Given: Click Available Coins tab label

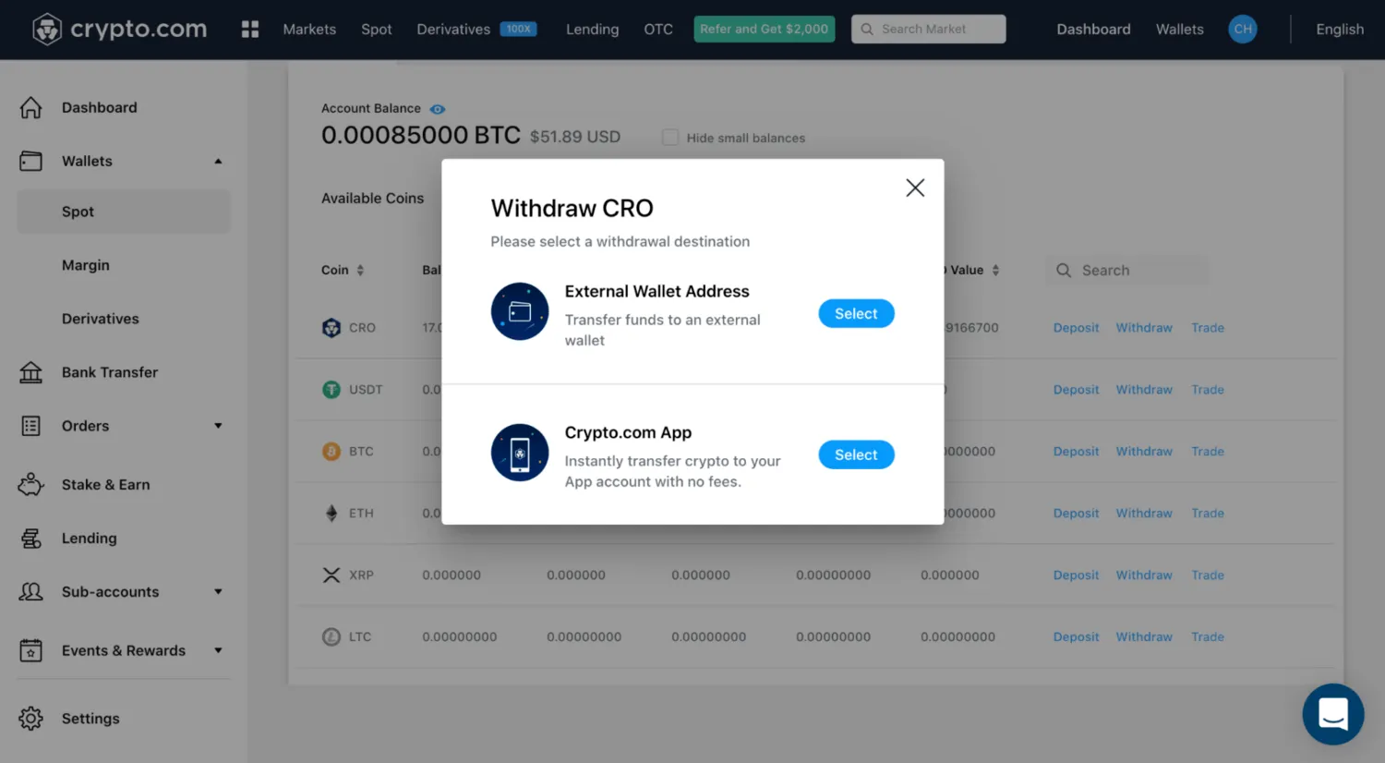Looking at the screenshot, I should [372, 199].
